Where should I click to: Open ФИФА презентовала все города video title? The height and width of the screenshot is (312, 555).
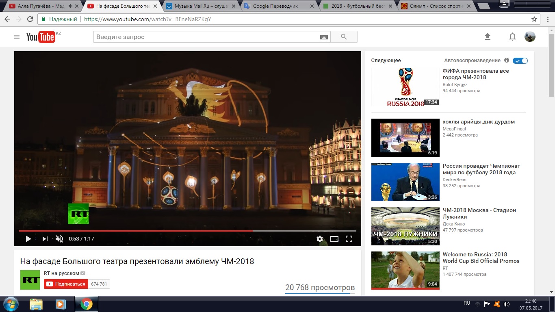point(476,74)
